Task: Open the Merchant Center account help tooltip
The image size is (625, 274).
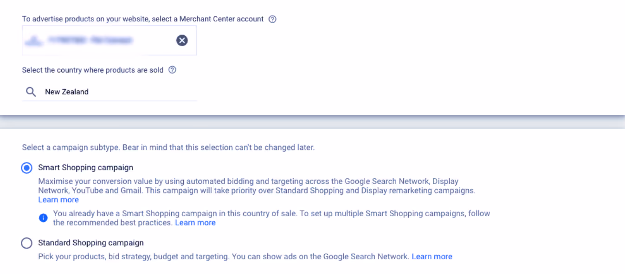Action: click(x=273, y=19)
